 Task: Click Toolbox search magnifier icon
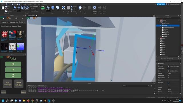[22, 22]
